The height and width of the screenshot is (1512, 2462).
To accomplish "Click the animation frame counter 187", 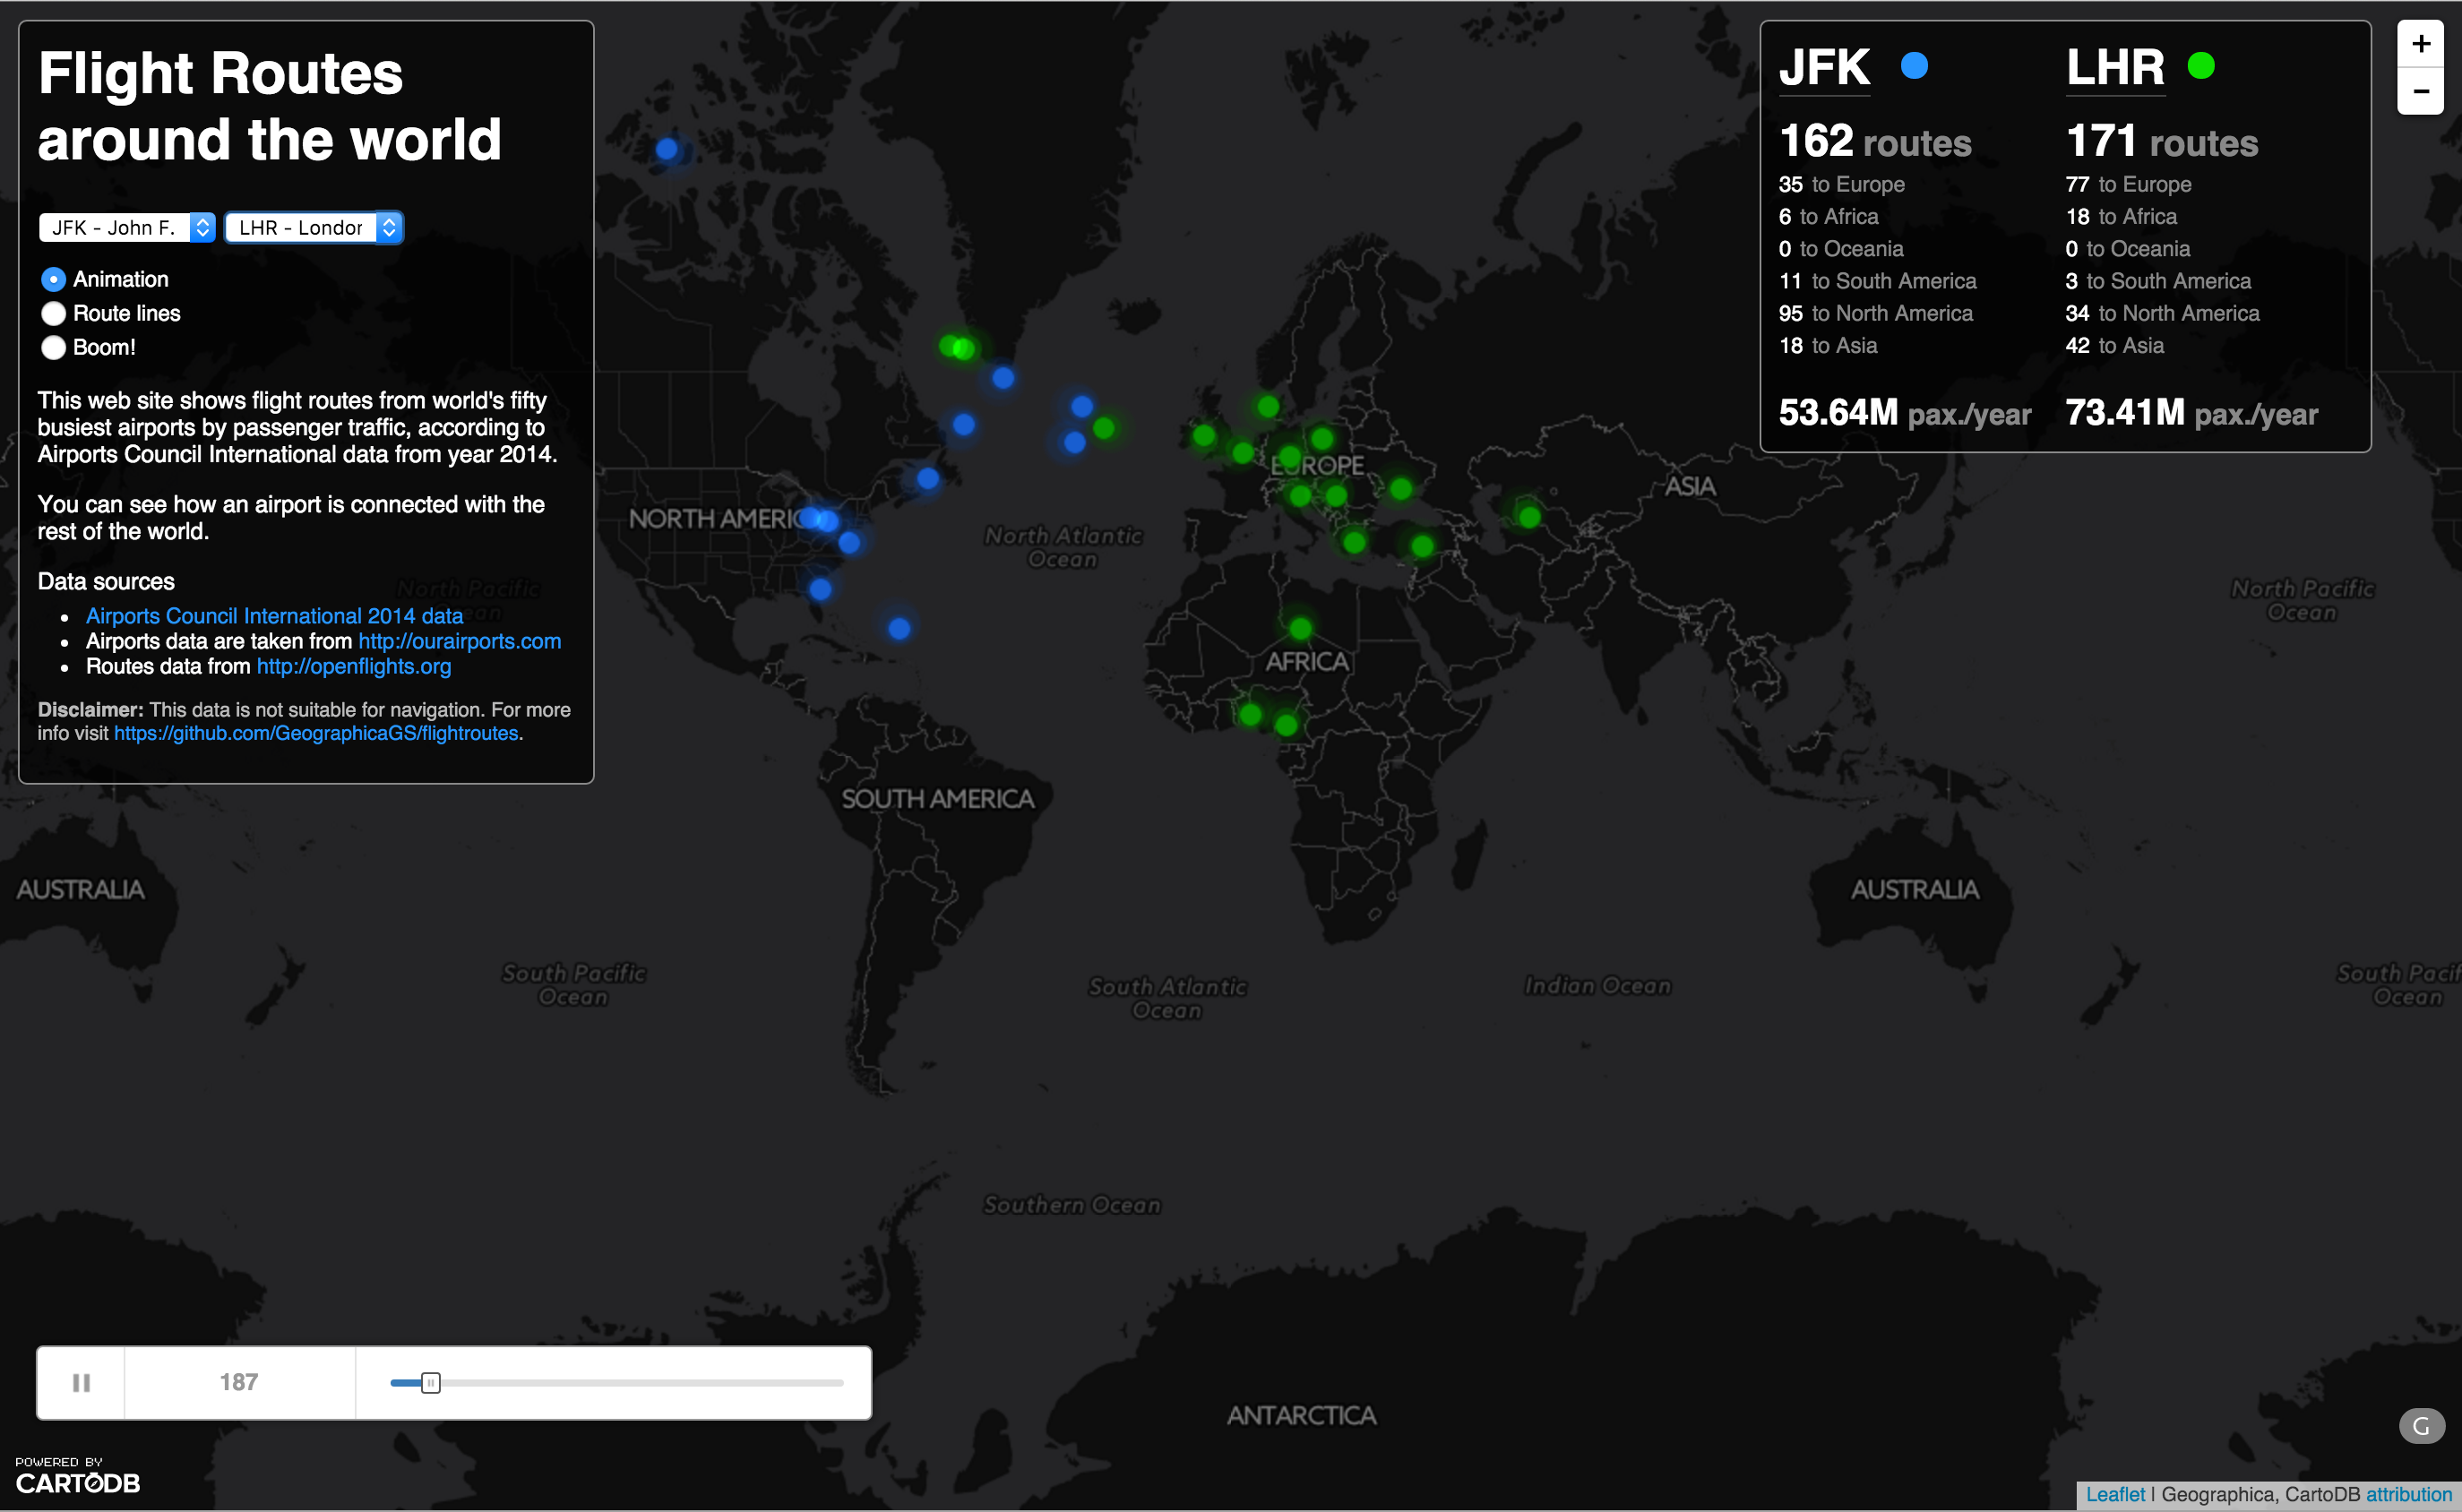I will point(239,1382).
